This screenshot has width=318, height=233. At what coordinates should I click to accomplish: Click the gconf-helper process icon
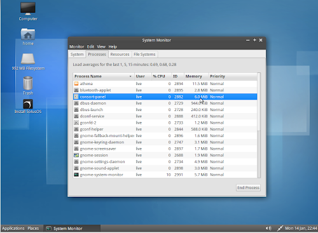[76, 129]
